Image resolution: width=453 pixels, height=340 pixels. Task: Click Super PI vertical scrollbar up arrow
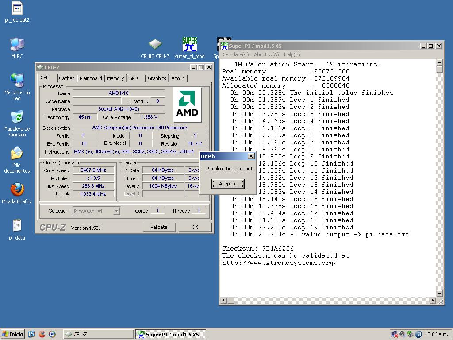[439, 62]
